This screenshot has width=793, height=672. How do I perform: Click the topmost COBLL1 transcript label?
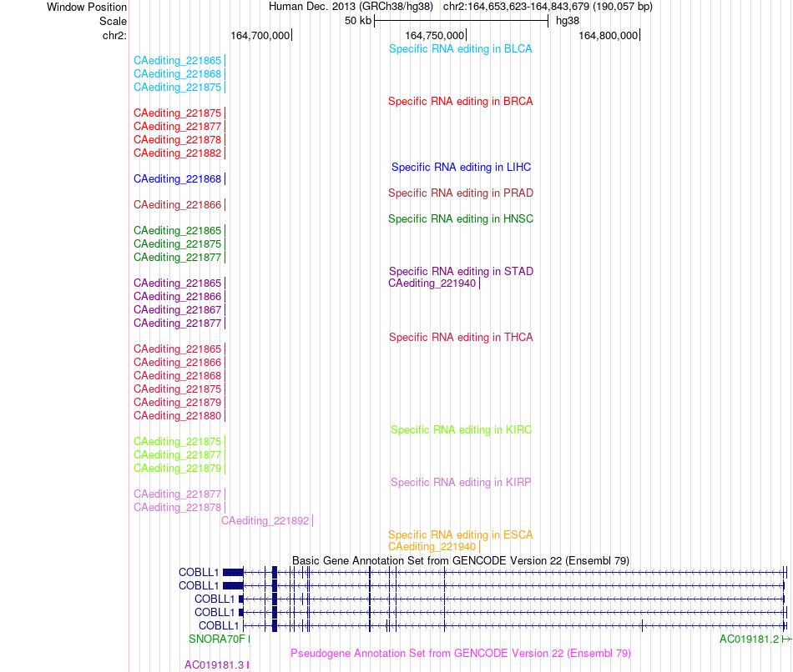(x=199, y=573)
